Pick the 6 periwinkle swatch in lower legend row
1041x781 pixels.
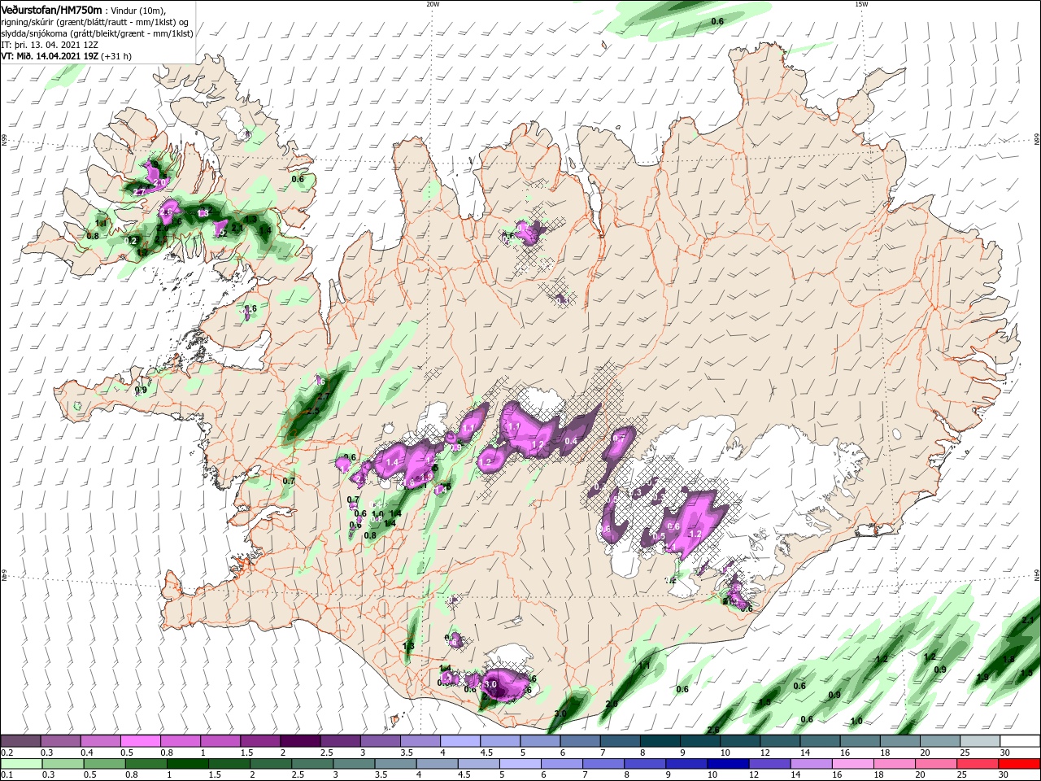(561, 764)
